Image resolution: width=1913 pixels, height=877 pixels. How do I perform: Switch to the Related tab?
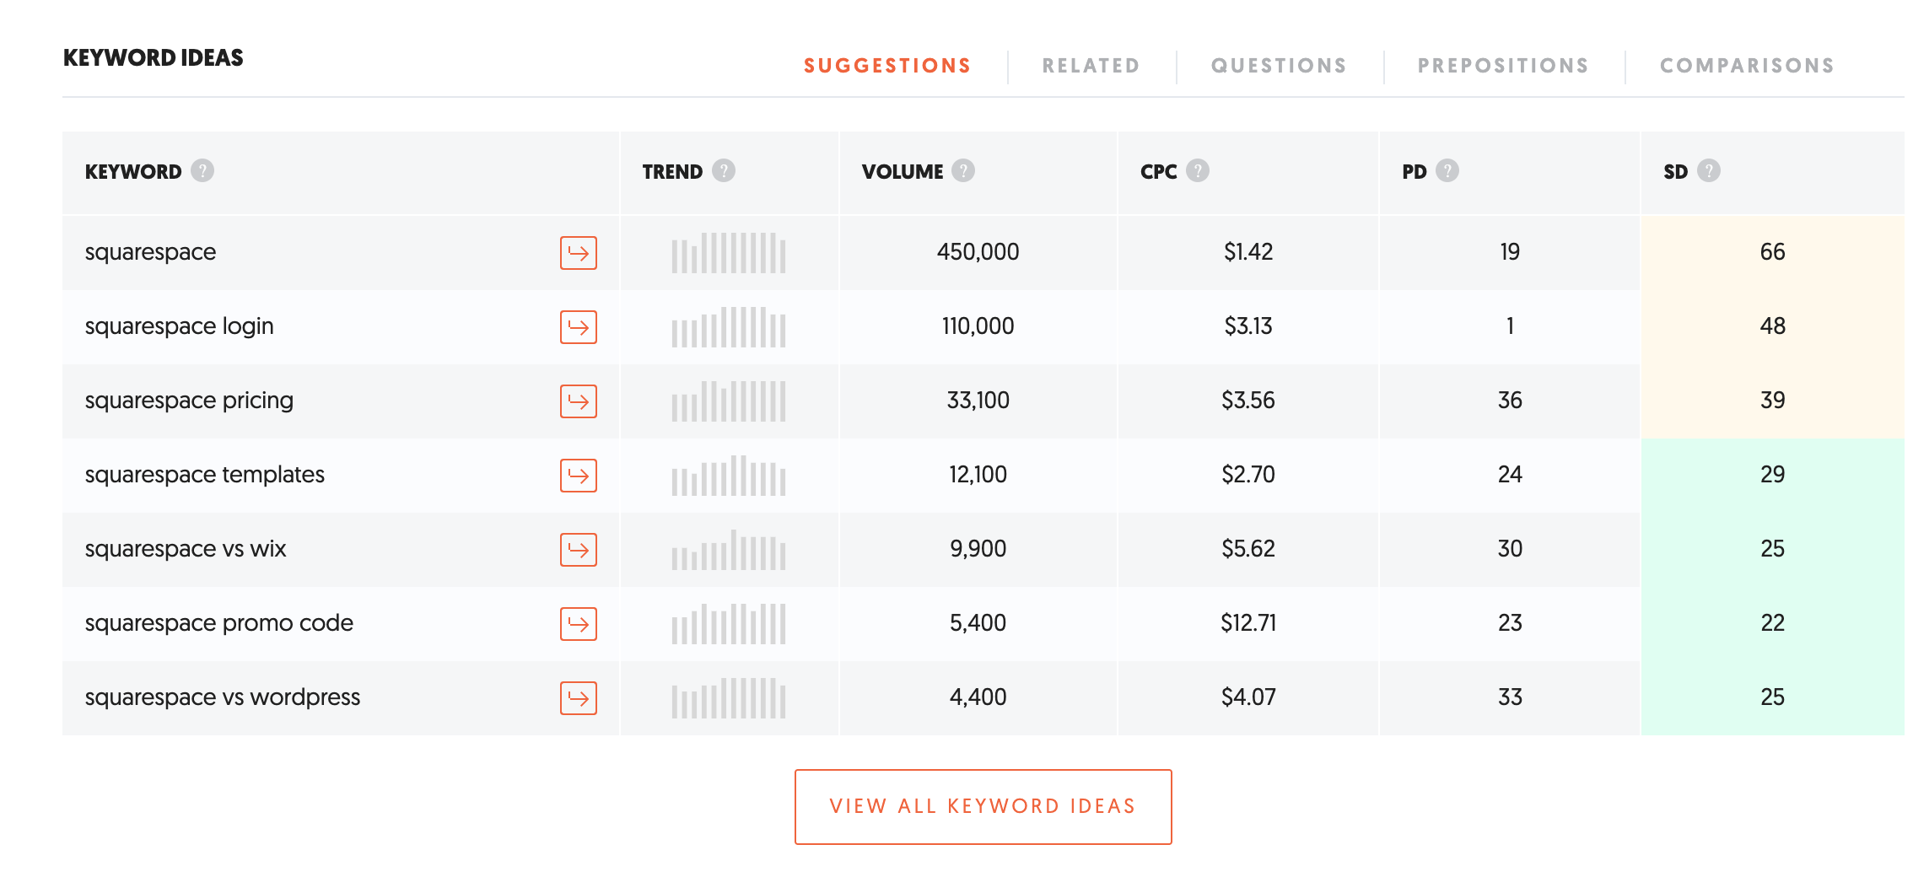pyautogui.click(x=1091, y=66)
